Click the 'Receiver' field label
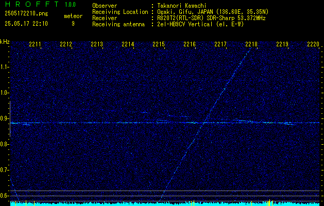 tap(105, 18)
